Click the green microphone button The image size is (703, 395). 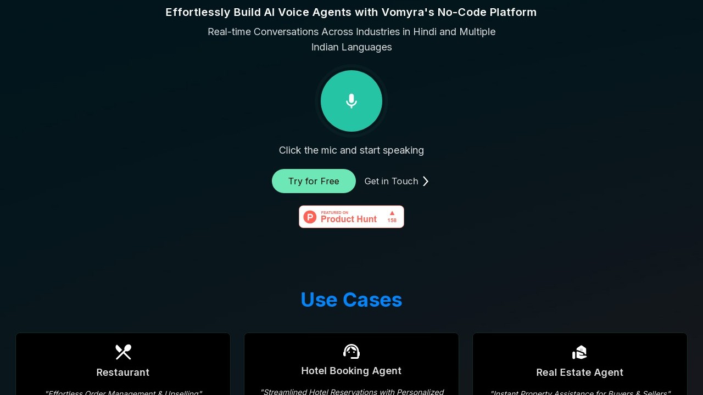351,101
